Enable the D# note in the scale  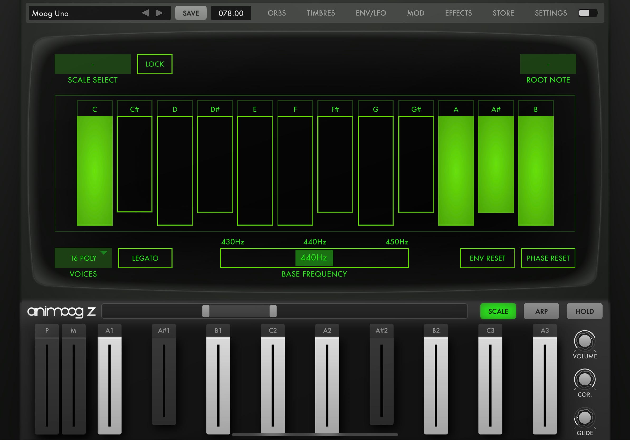click(x=215, y=156)
